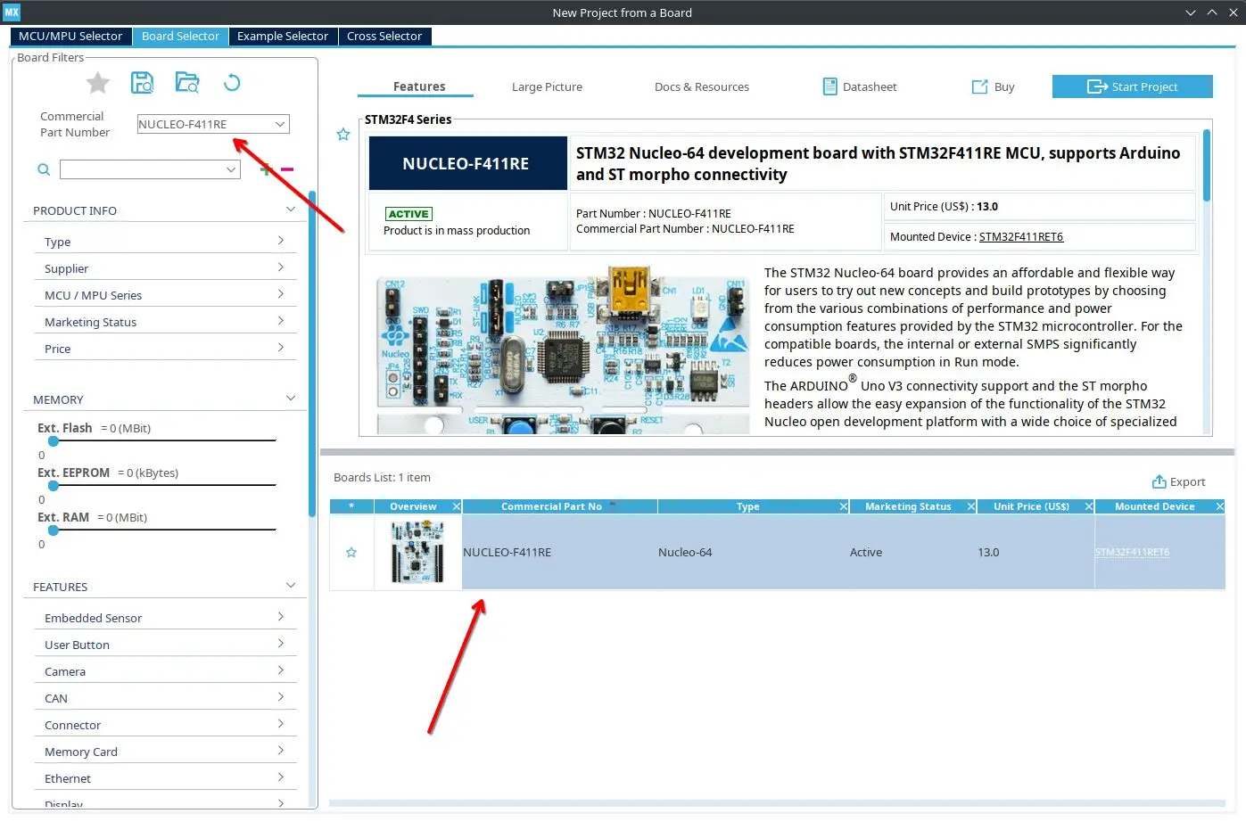Close the Type column with its X

tap(844, 506)
